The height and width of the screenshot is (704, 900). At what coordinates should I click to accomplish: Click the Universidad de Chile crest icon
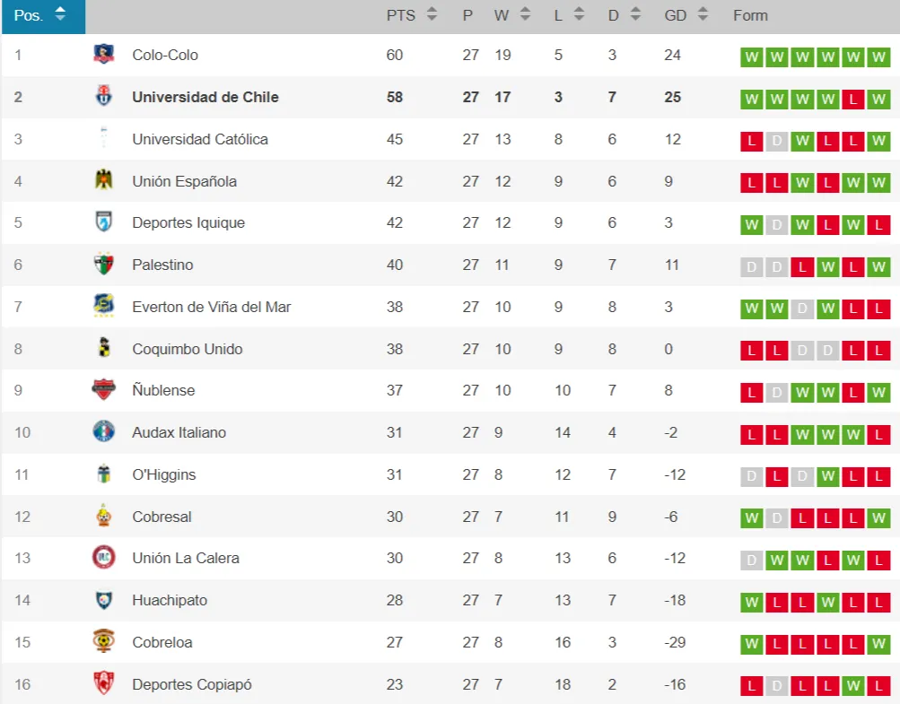[x=104, y=97]
